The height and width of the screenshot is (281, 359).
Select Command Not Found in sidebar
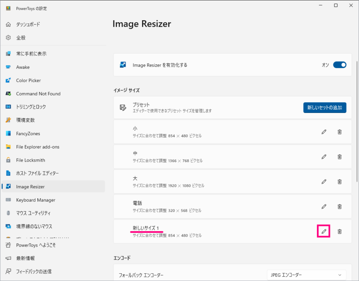coord(53,94)
